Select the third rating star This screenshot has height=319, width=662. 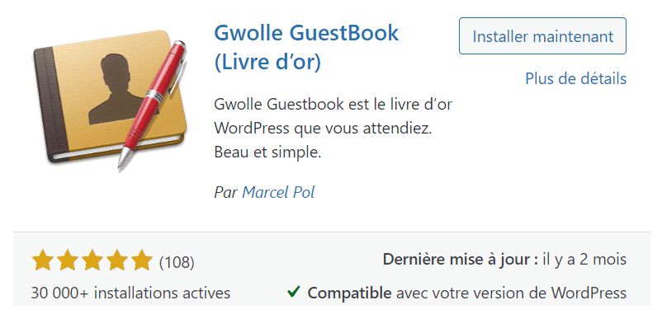(x=92, y=260)
